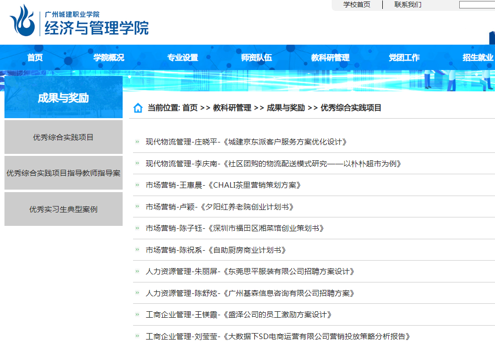
Task: Select 优秀综合实践项目 in the left sidebar
Action: pyautogui.click(x=64, y=138)
